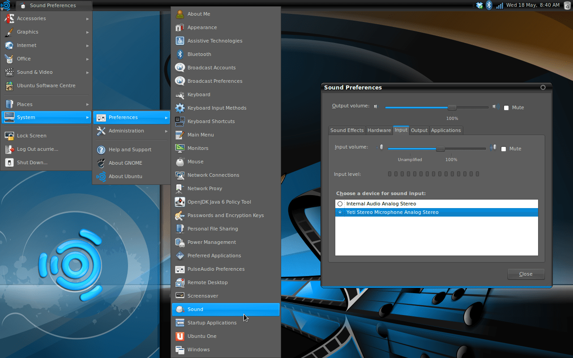Open the Network Proxy settings icon

point(180,188)
